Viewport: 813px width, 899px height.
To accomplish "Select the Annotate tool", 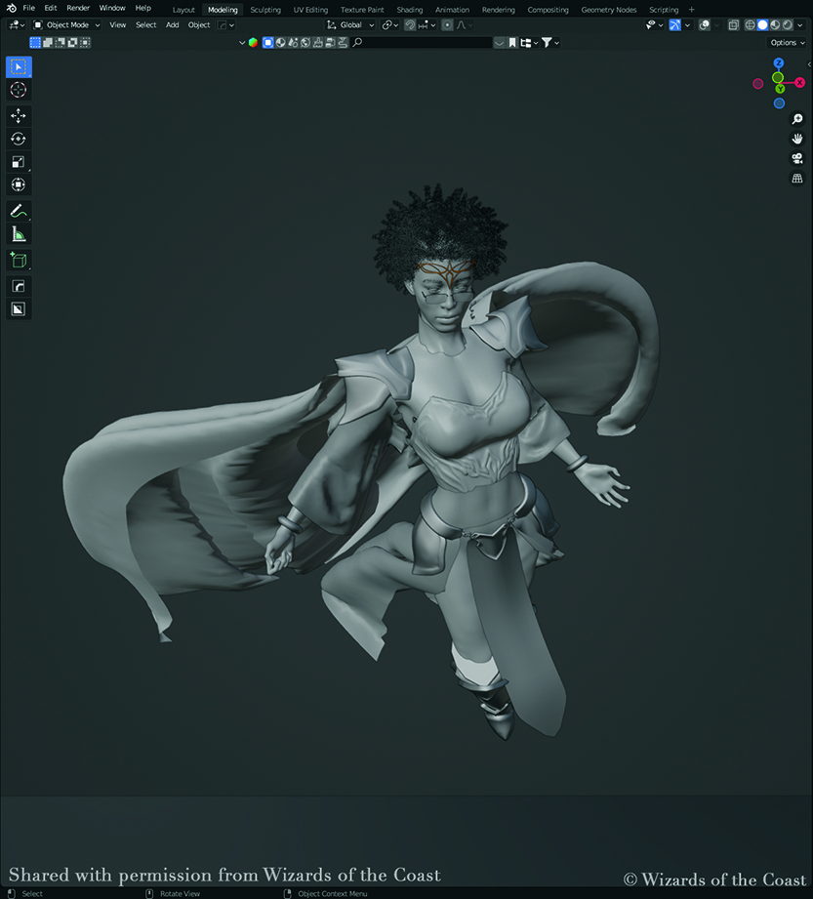I will click(x=19, y=211).
